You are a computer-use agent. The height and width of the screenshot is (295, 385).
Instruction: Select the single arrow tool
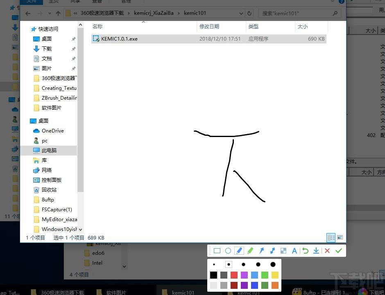(x=261, y=251)
